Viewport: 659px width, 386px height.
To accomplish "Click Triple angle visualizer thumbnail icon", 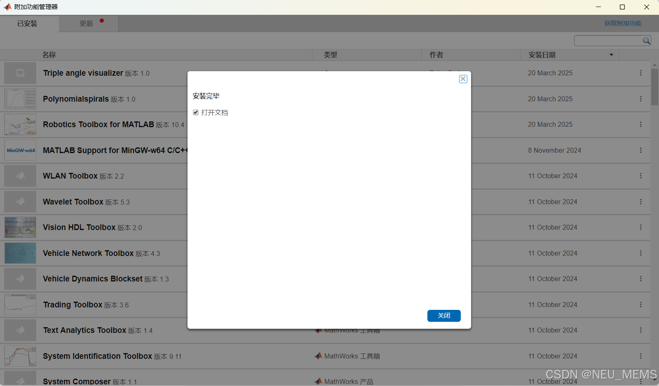I will tap(20, 73).
